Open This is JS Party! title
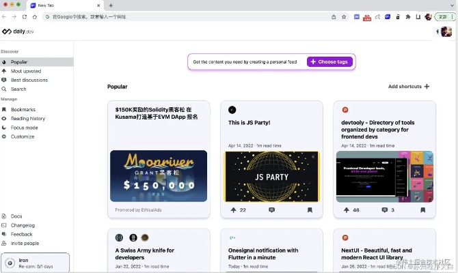The height and width of the screenshot is (273, 458). coord(249,122)
